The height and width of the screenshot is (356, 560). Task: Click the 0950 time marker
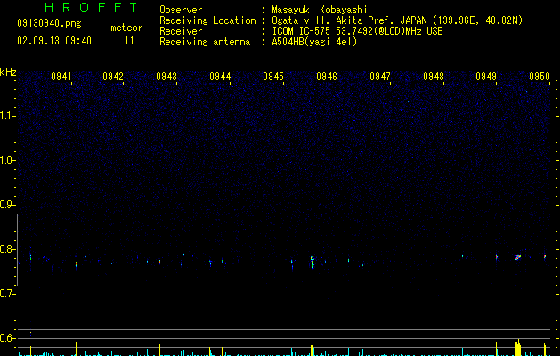tap(540, 76)
